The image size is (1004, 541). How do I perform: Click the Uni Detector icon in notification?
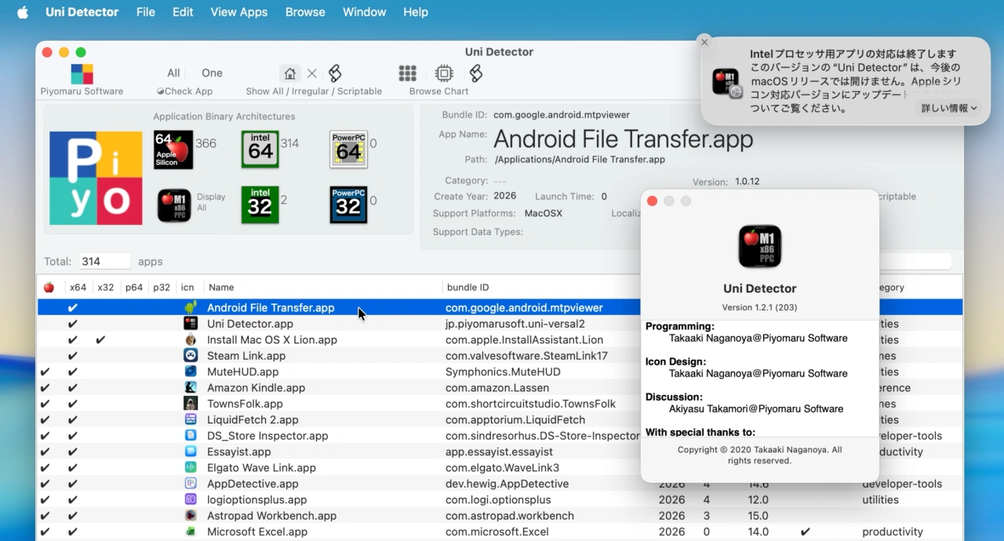click(726, 82)
